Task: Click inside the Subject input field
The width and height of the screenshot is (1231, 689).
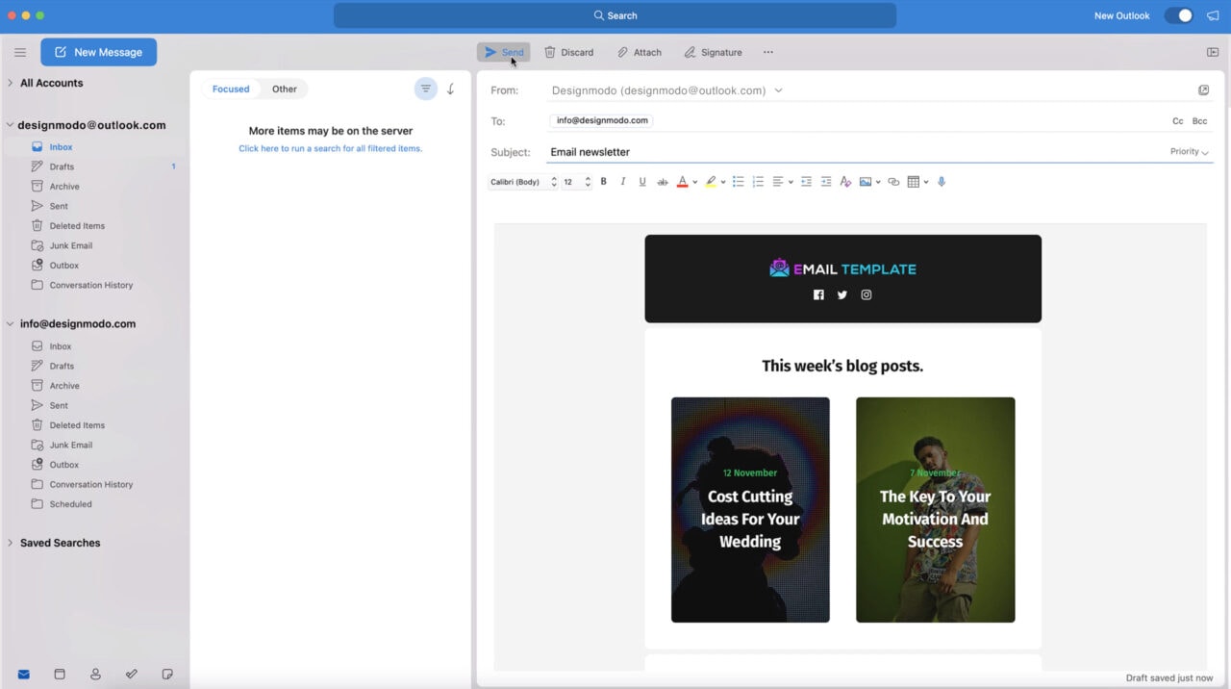Action: 673,151
